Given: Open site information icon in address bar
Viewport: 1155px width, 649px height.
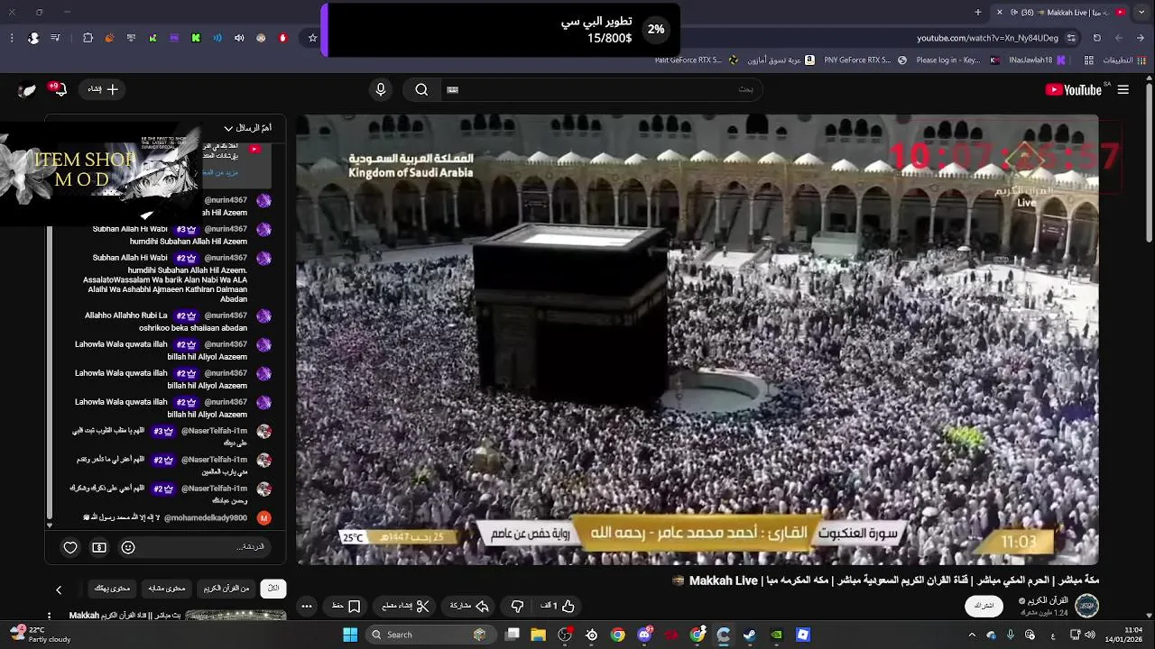Looking at the screenshot, I should coord(1071,38).
